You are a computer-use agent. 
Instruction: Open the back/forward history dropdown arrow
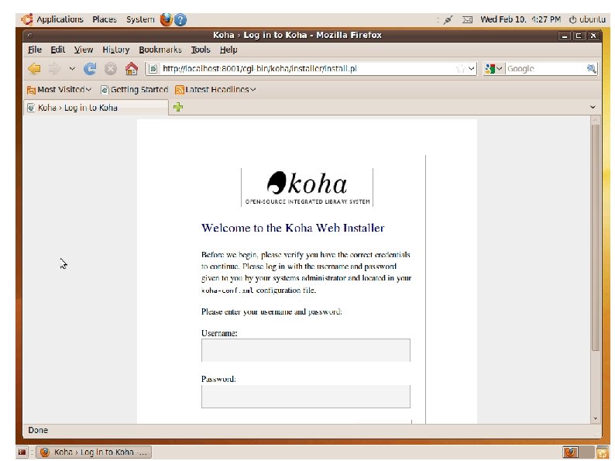[x=72, y=69]
